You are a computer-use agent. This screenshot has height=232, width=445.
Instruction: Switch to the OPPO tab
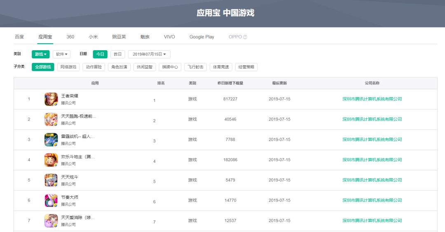pyautogui.click(x=235, y=37)
